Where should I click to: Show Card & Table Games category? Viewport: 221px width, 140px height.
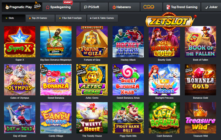tap(103, 18)
